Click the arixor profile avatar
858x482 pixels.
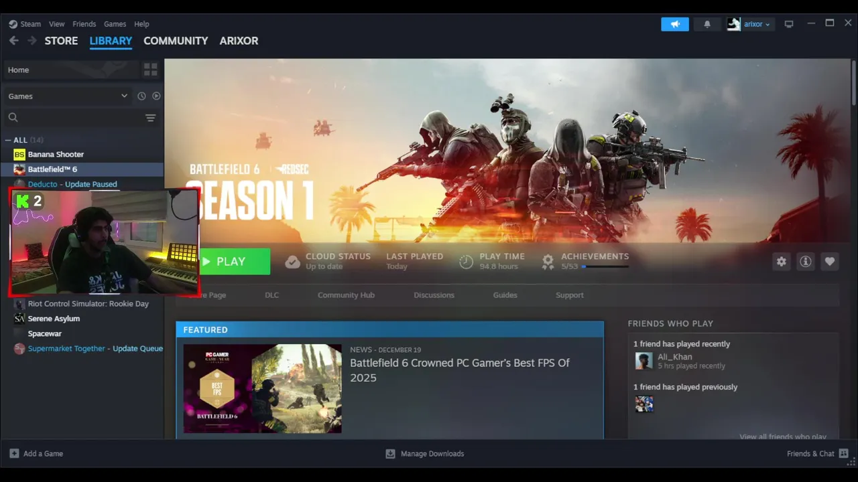[x=734, y=24]
